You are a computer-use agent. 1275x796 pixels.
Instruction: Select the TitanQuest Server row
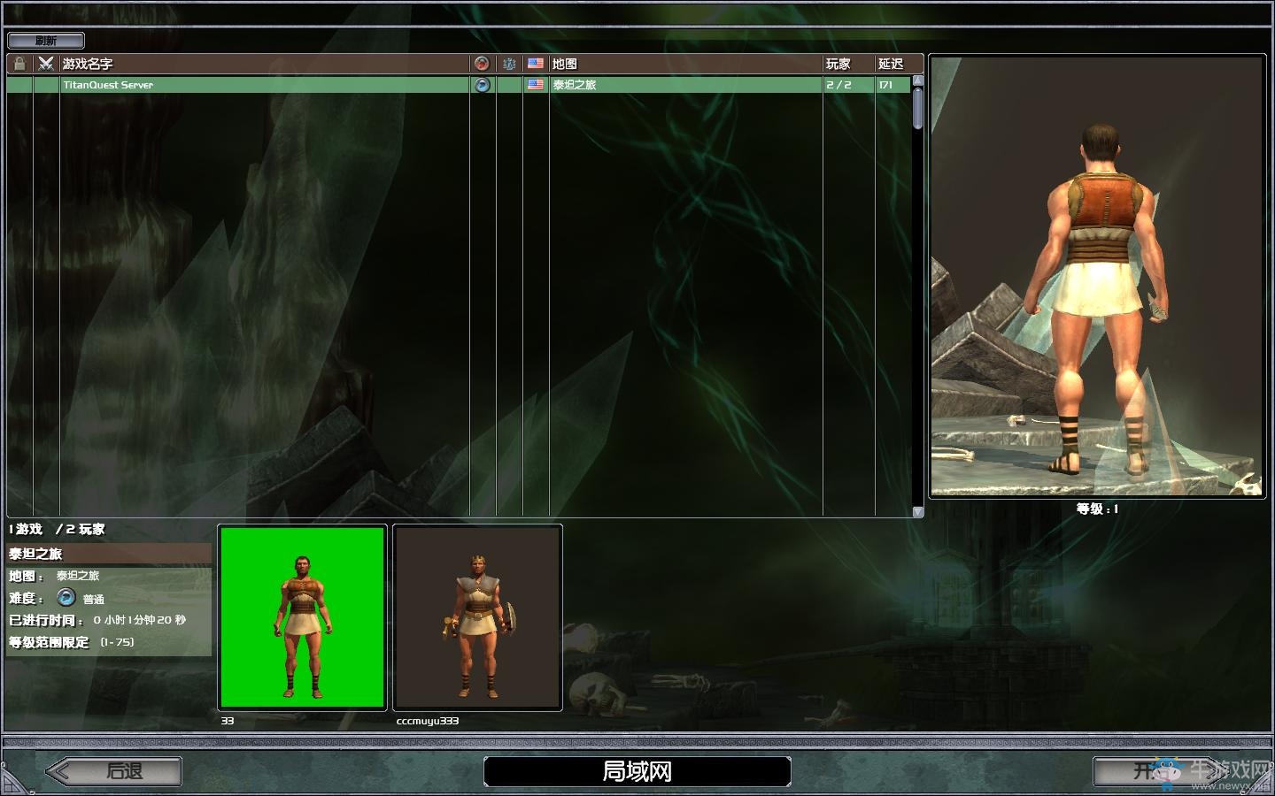point(459,85)
